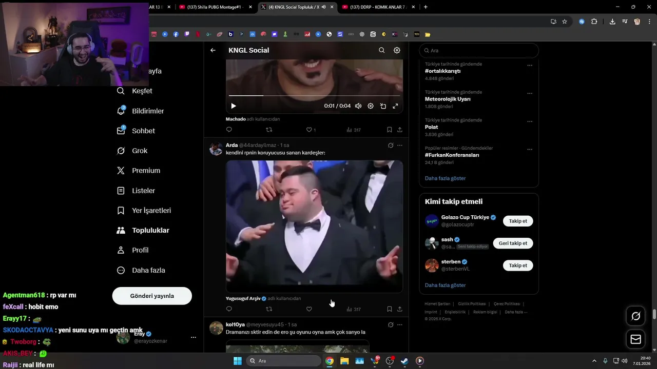Repost the Machado video post

[x=269, y=130]
